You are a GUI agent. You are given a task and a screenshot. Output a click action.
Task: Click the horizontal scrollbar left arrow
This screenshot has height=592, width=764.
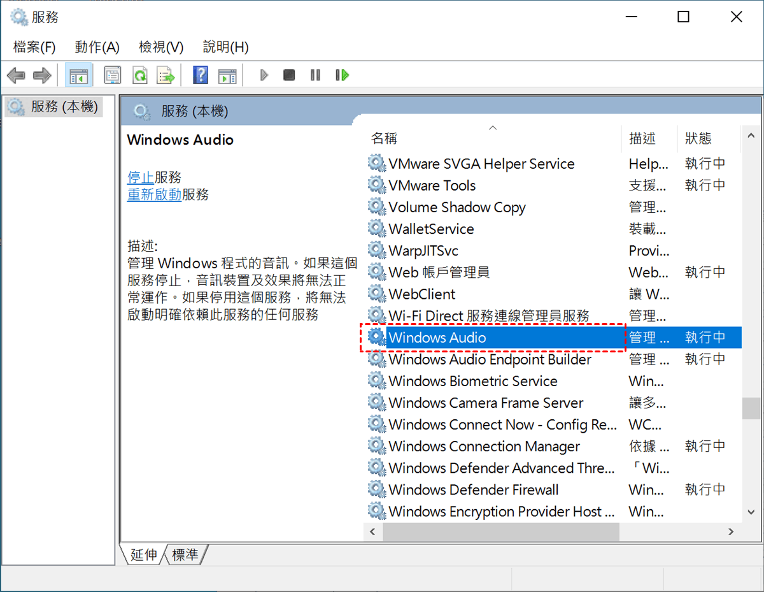373,531
